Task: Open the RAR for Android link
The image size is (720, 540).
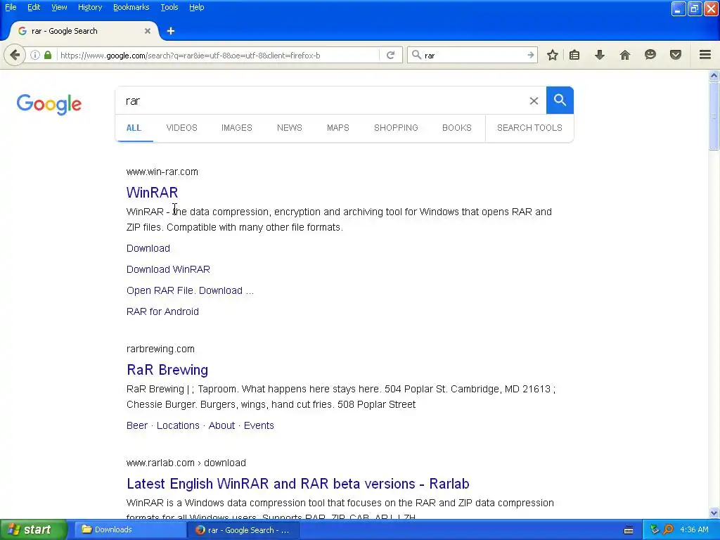Action: tap(162, 311)
